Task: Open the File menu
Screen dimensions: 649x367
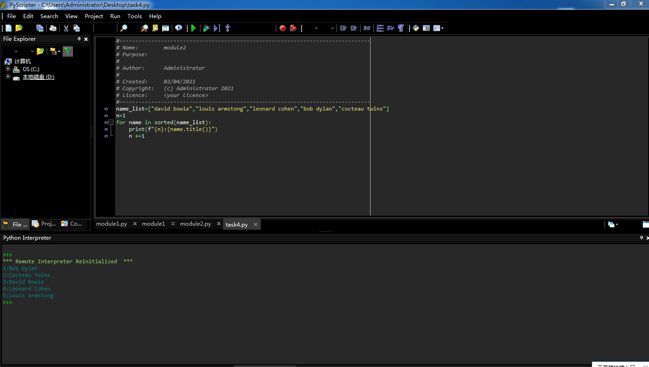Action: (x=11, y=16)
